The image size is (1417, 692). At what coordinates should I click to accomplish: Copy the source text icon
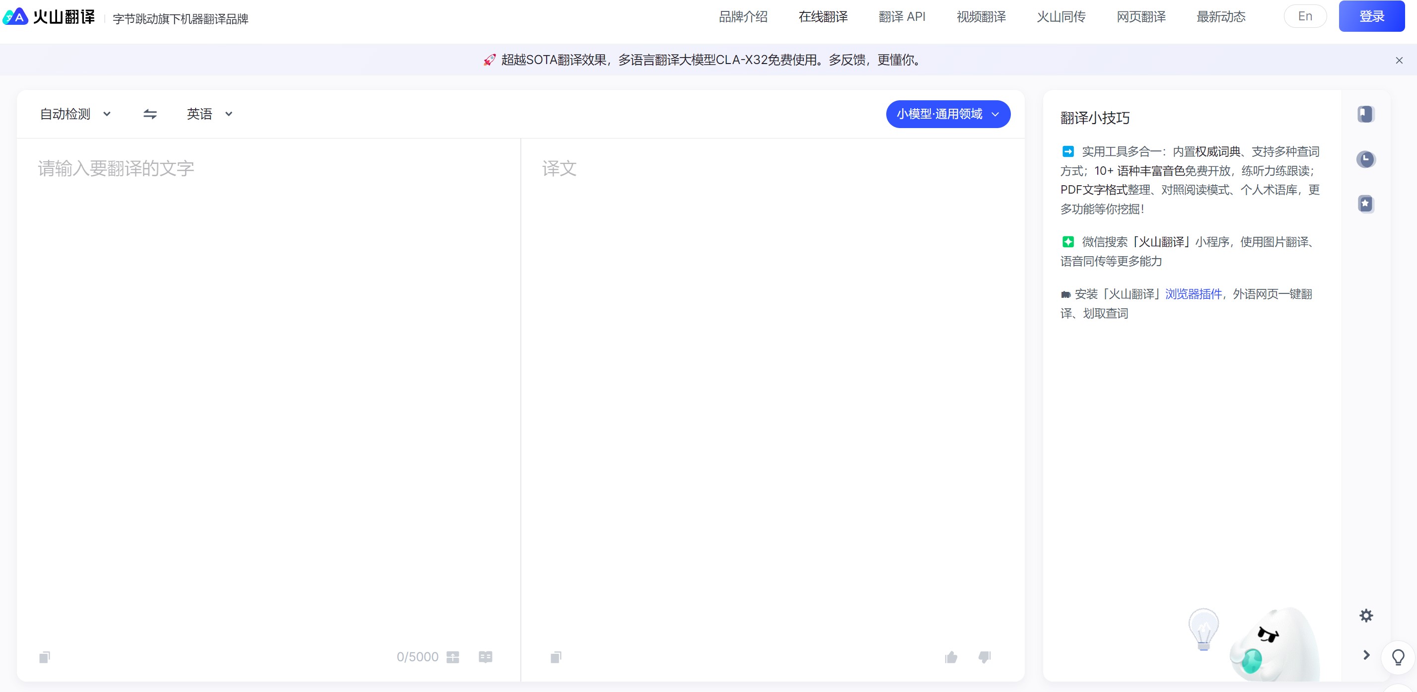point(45,657)
